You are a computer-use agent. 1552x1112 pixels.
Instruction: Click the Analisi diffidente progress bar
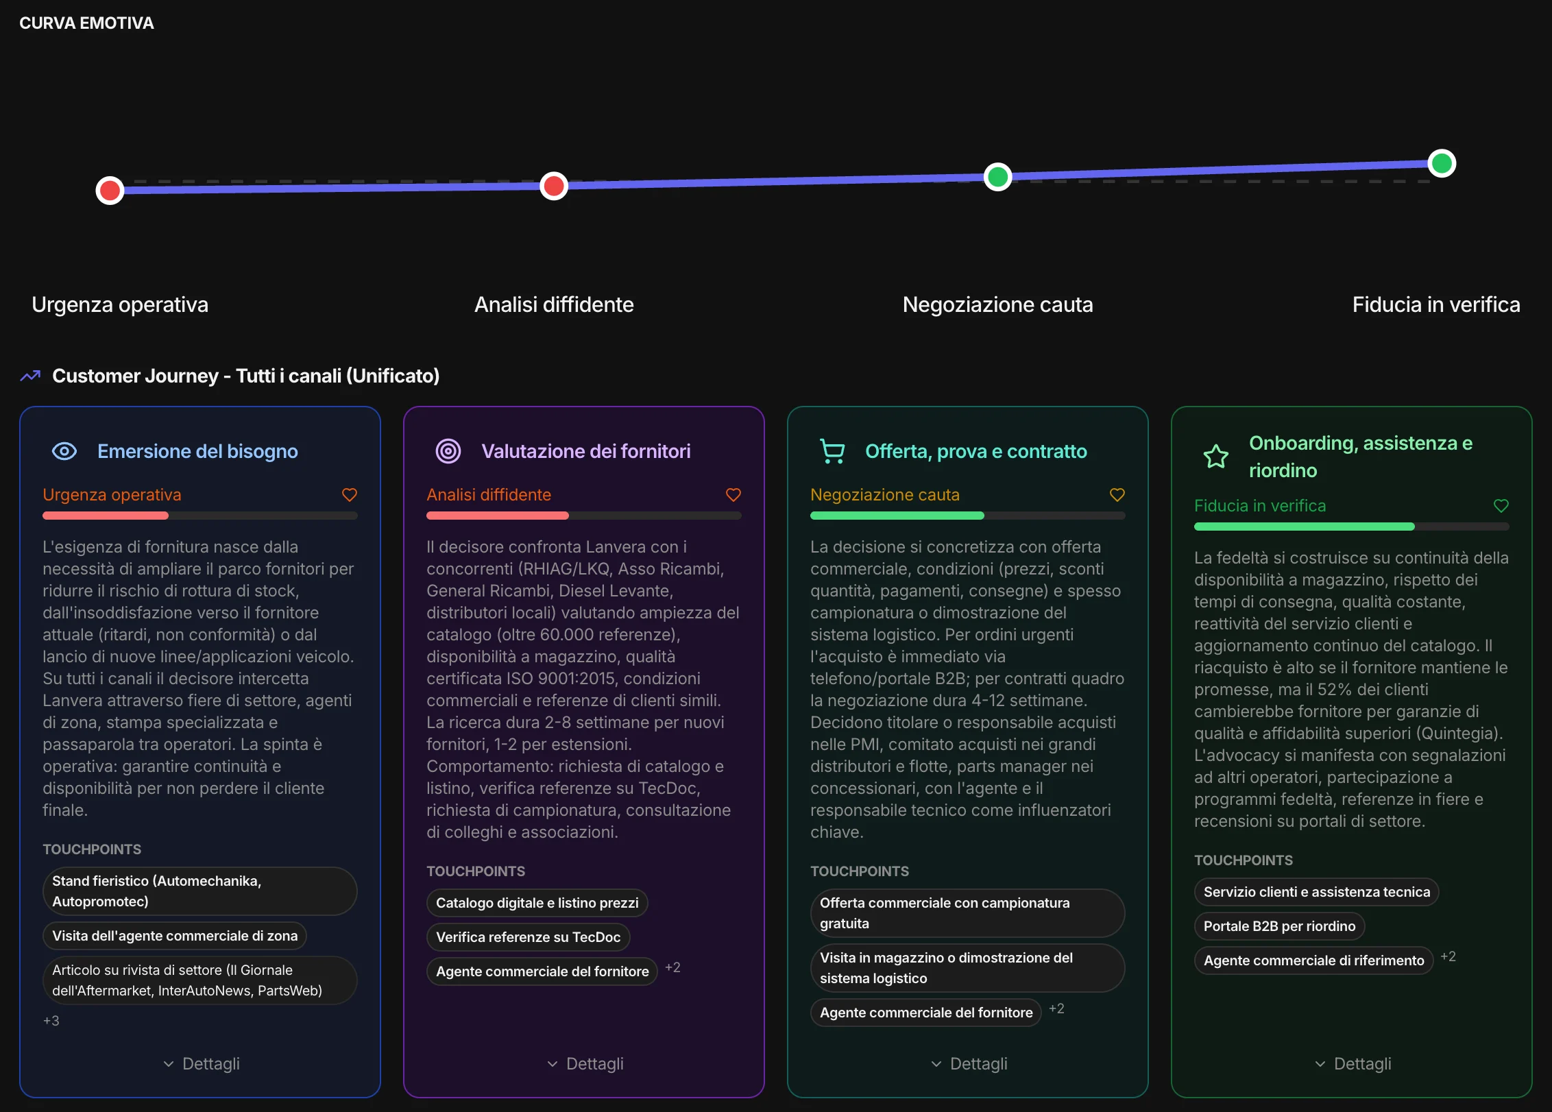584,516
